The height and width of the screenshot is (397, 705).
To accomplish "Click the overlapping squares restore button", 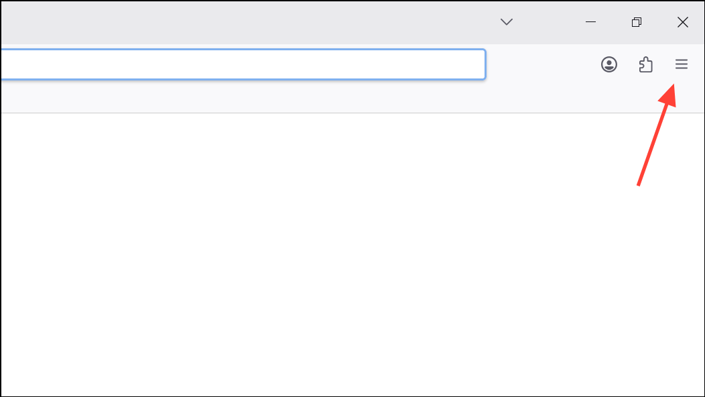I will [637, 22].
